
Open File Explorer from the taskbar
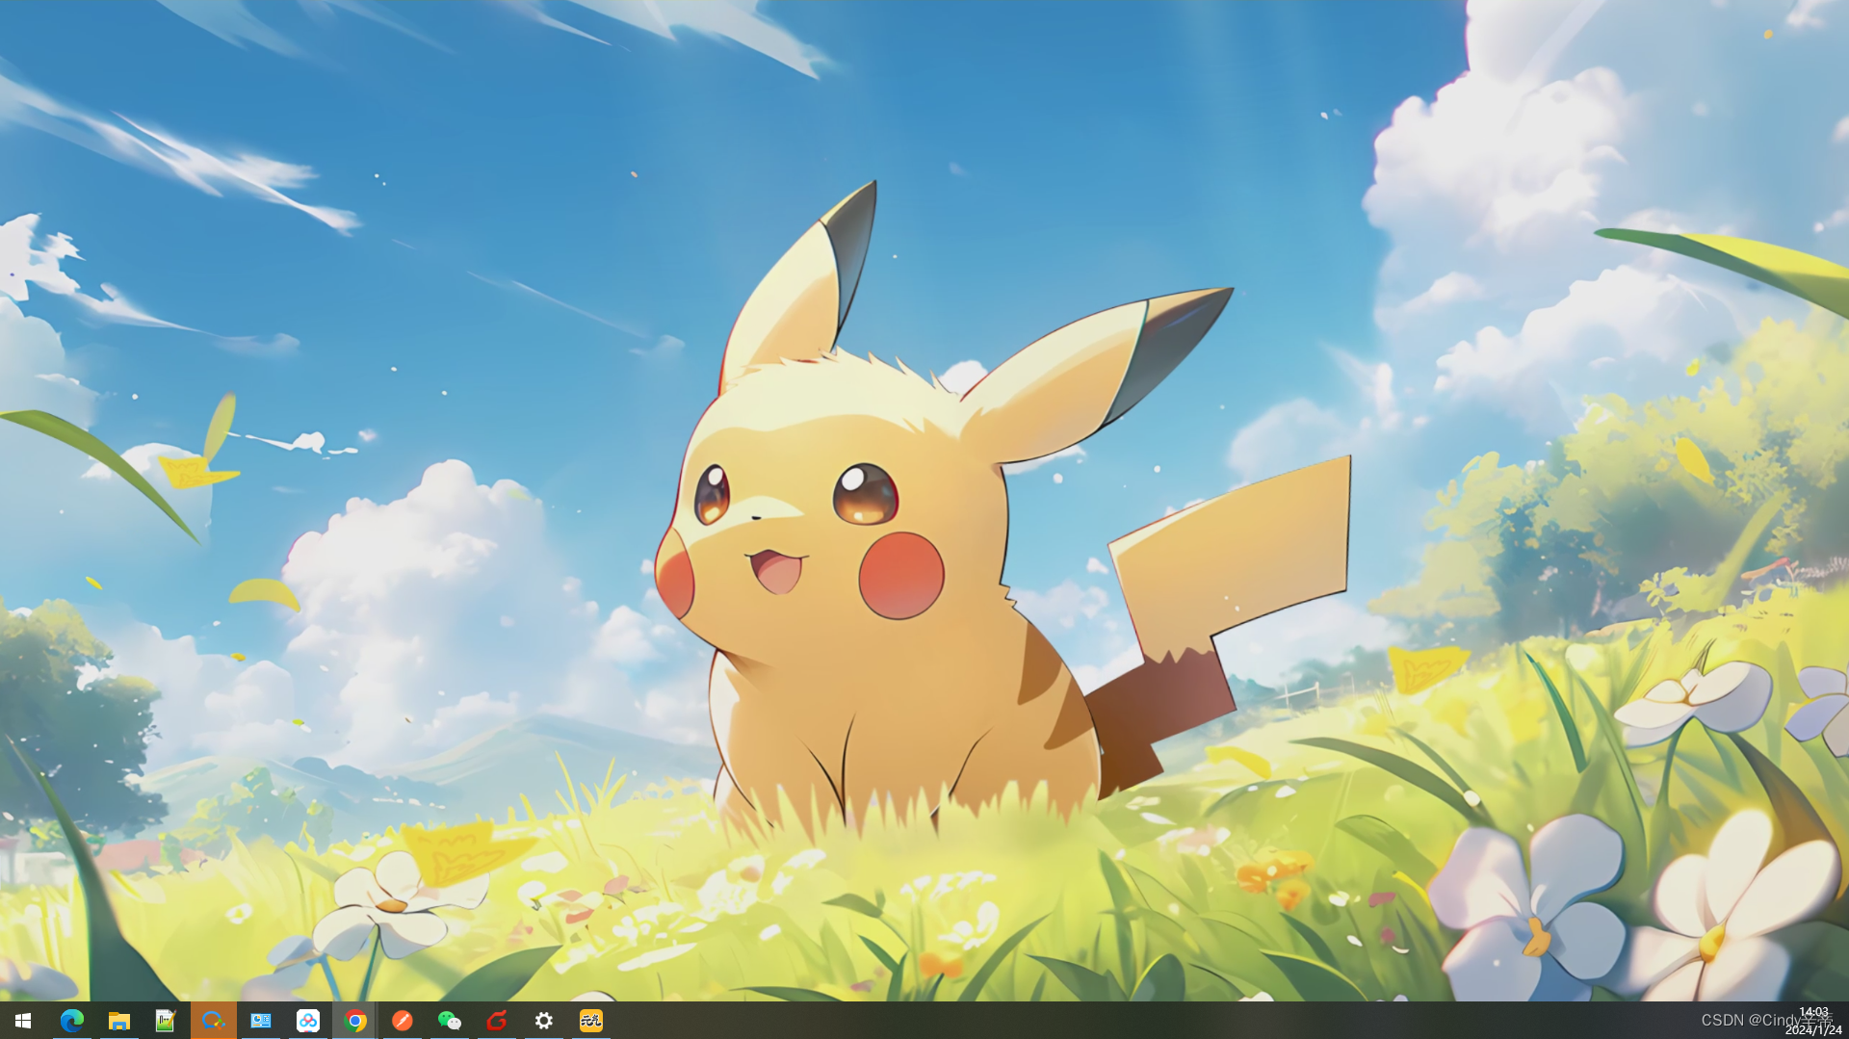118,1021
